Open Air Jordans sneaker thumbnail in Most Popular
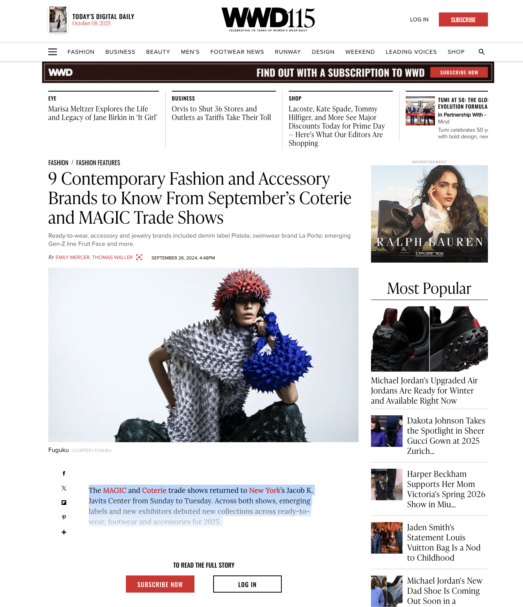 click(429, 339)
